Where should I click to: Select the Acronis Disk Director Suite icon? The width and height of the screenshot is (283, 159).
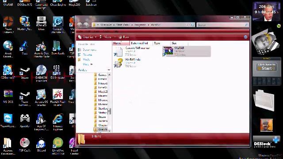pos(41,49)
